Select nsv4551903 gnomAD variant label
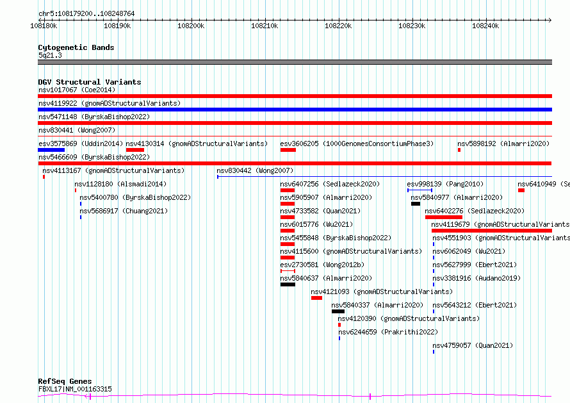 coord(501,238)
